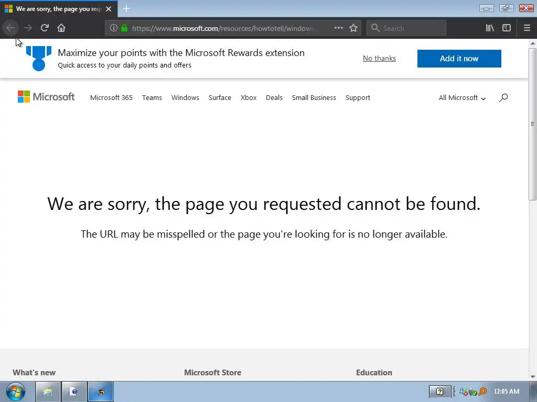Switch to the active browser taskbar item
The width and height of the screenshot is (537, 402).
click(101, 392)
